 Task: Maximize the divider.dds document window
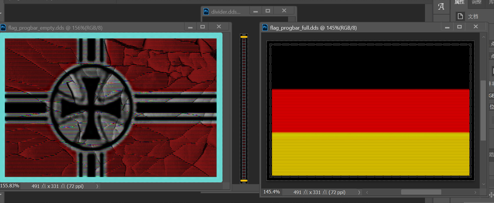[x=268, y=11]
